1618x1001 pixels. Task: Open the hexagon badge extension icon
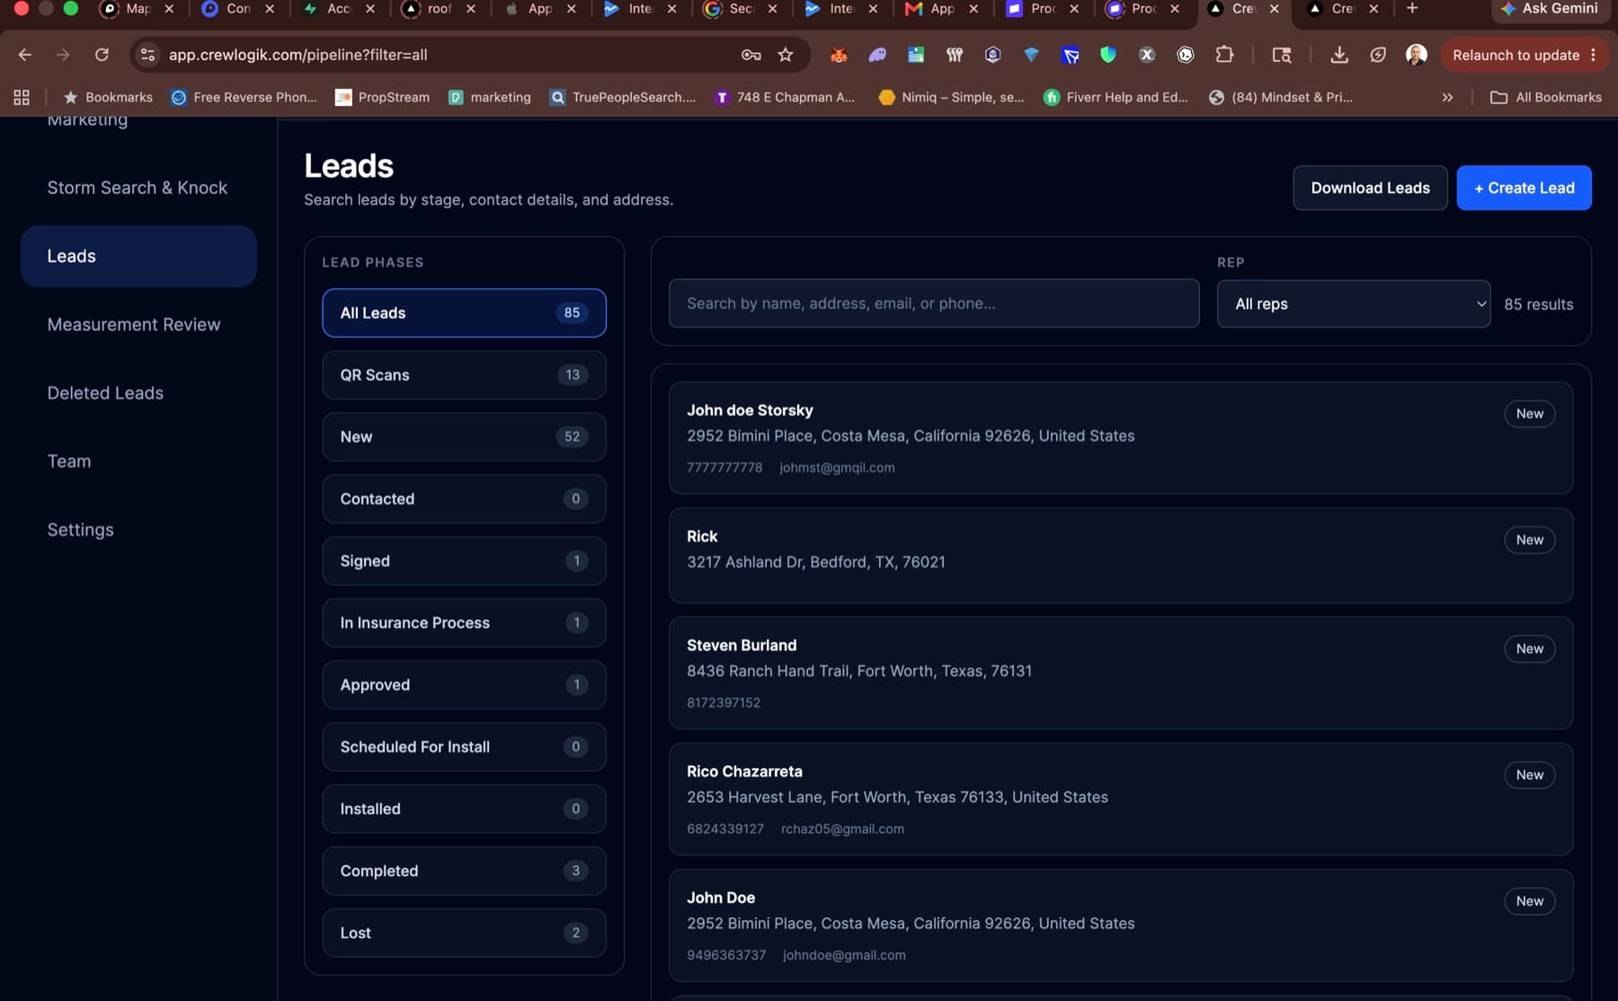[992, 55]
